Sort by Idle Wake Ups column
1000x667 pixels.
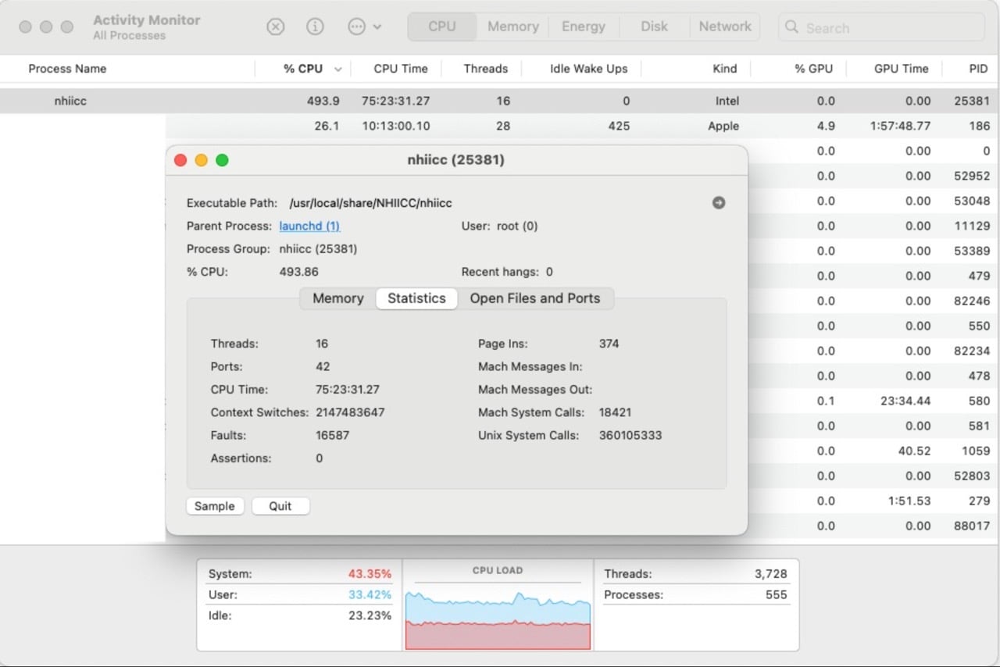589,69
